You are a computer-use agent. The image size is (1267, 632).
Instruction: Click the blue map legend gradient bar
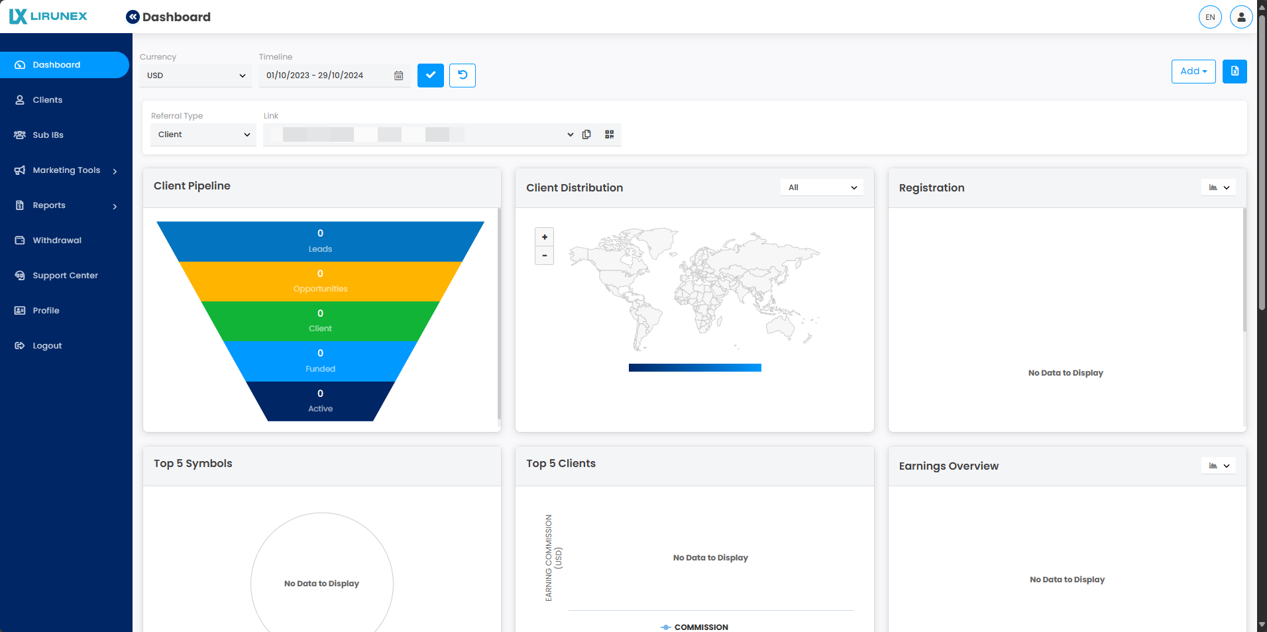point(694,368)
